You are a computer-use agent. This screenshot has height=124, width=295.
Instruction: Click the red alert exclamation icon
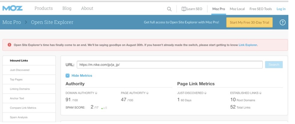(x=9, y=45)
